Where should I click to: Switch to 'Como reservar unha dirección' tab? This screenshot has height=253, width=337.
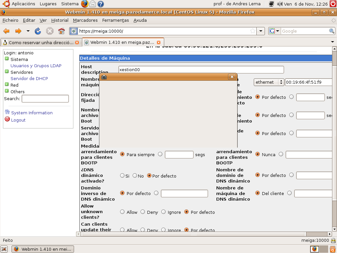41,42
